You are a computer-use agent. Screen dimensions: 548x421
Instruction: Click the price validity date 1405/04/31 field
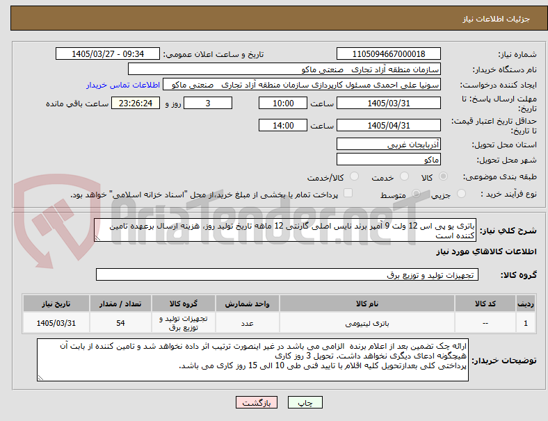pos(388,125)
